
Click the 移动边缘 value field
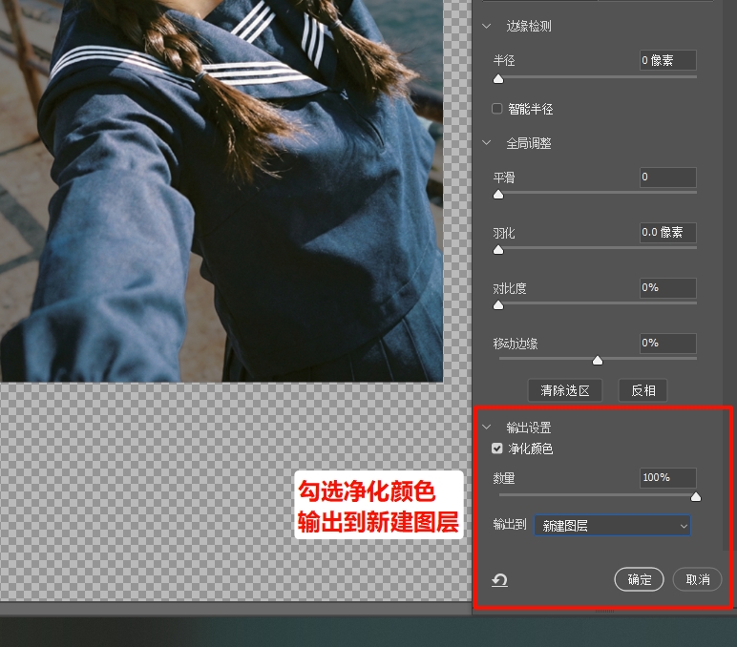pyautogui.click(x=668, y=343)
